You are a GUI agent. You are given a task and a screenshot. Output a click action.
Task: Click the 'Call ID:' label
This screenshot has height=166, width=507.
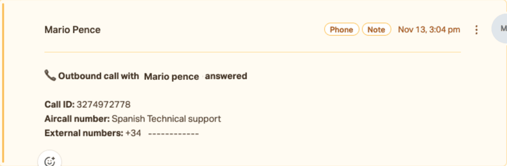[59, 104]
